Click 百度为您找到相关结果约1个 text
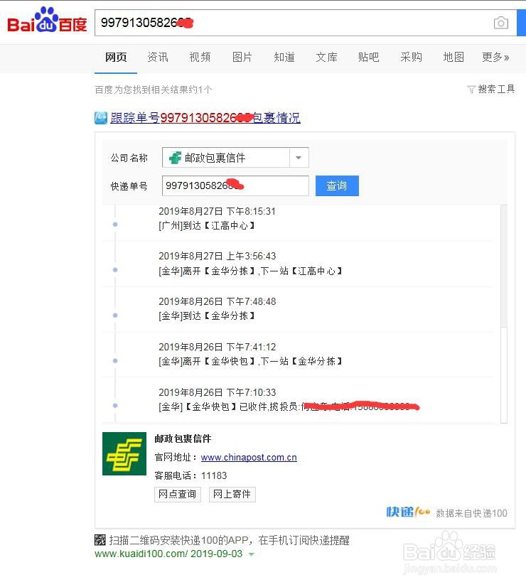The image size is (526, 587). [x=154, y=90]
